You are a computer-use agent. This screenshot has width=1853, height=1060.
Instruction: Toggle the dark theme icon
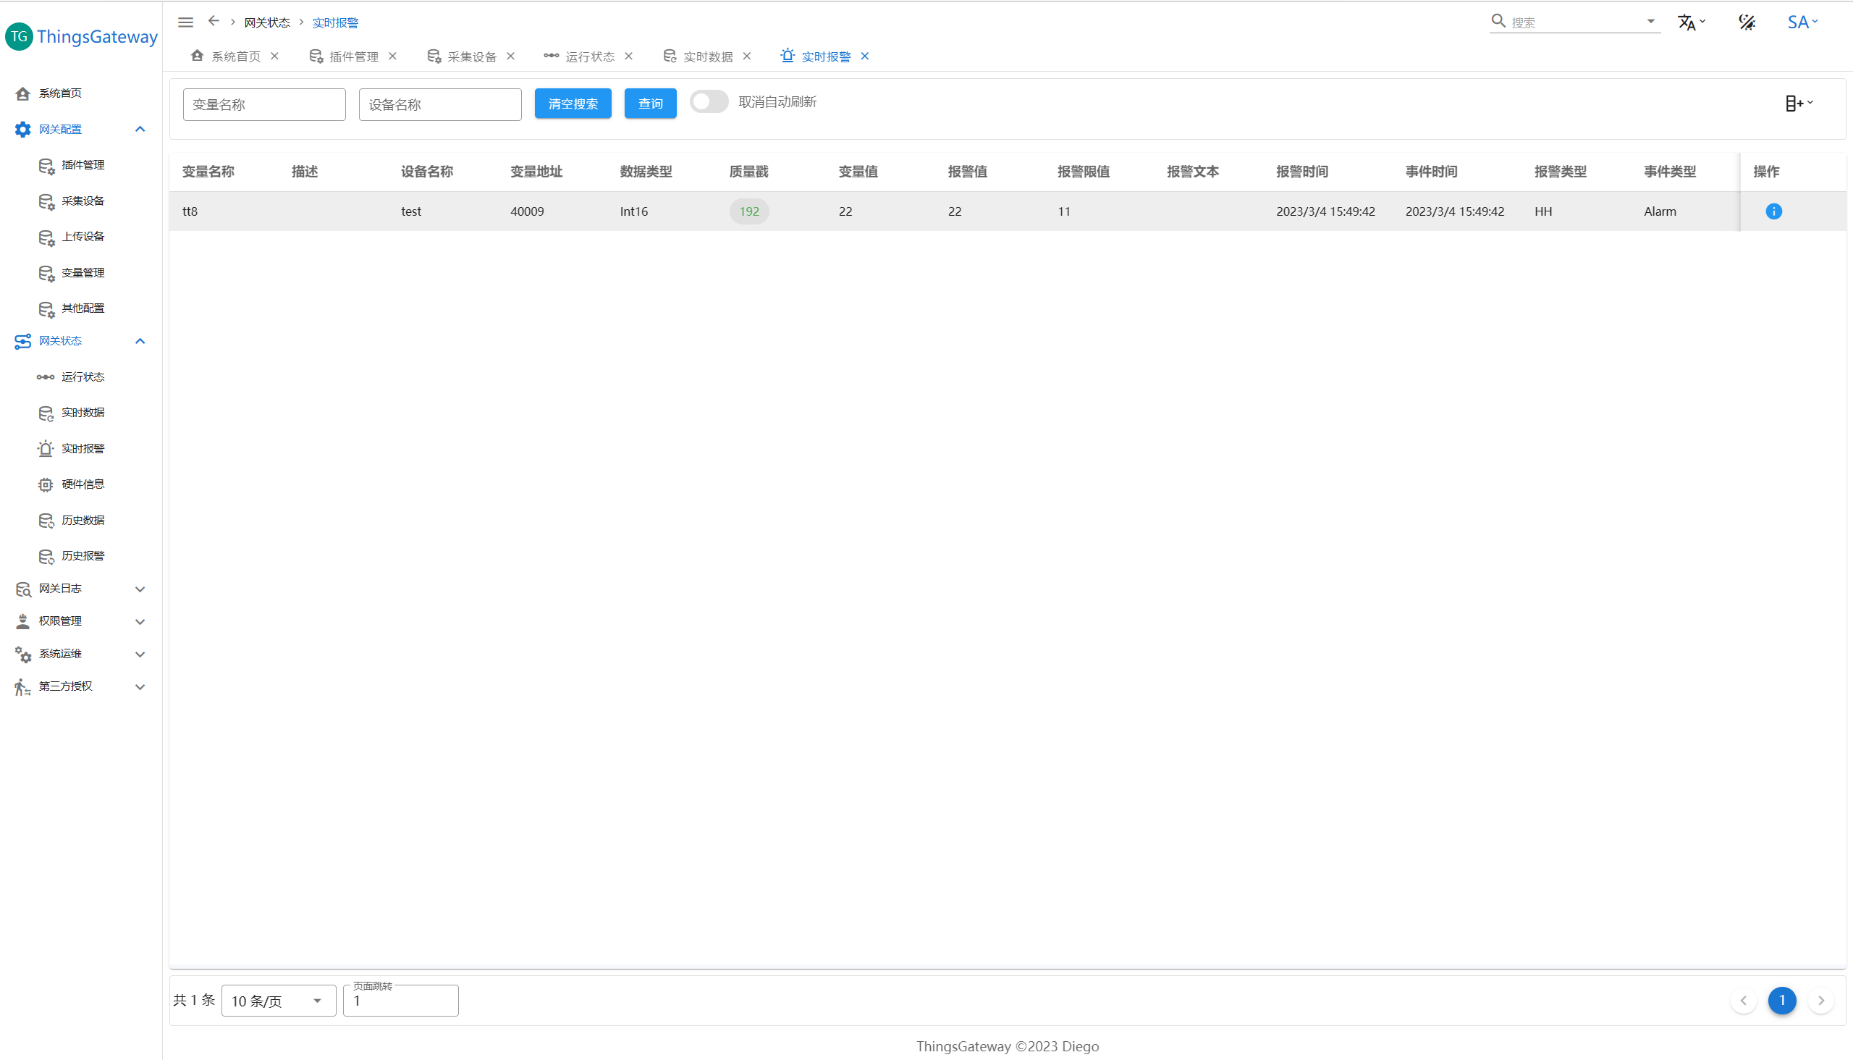pyautogui.click(x=1746, y=22)
